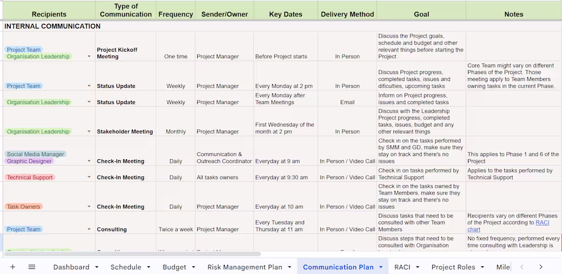Switch to the Schedule tab
562x274 pixels.
[x=126, y=267]
